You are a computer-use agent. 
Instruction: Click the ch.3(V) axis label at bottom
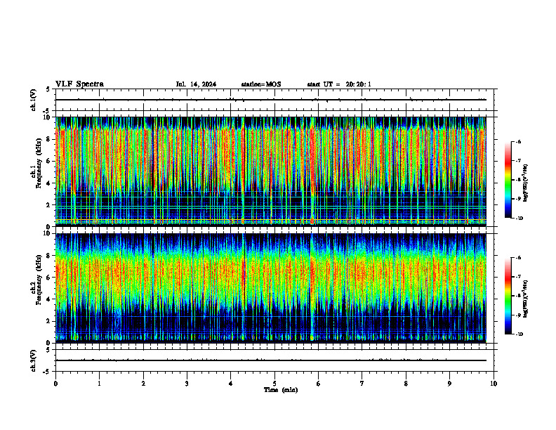click(x=34, y=360)
